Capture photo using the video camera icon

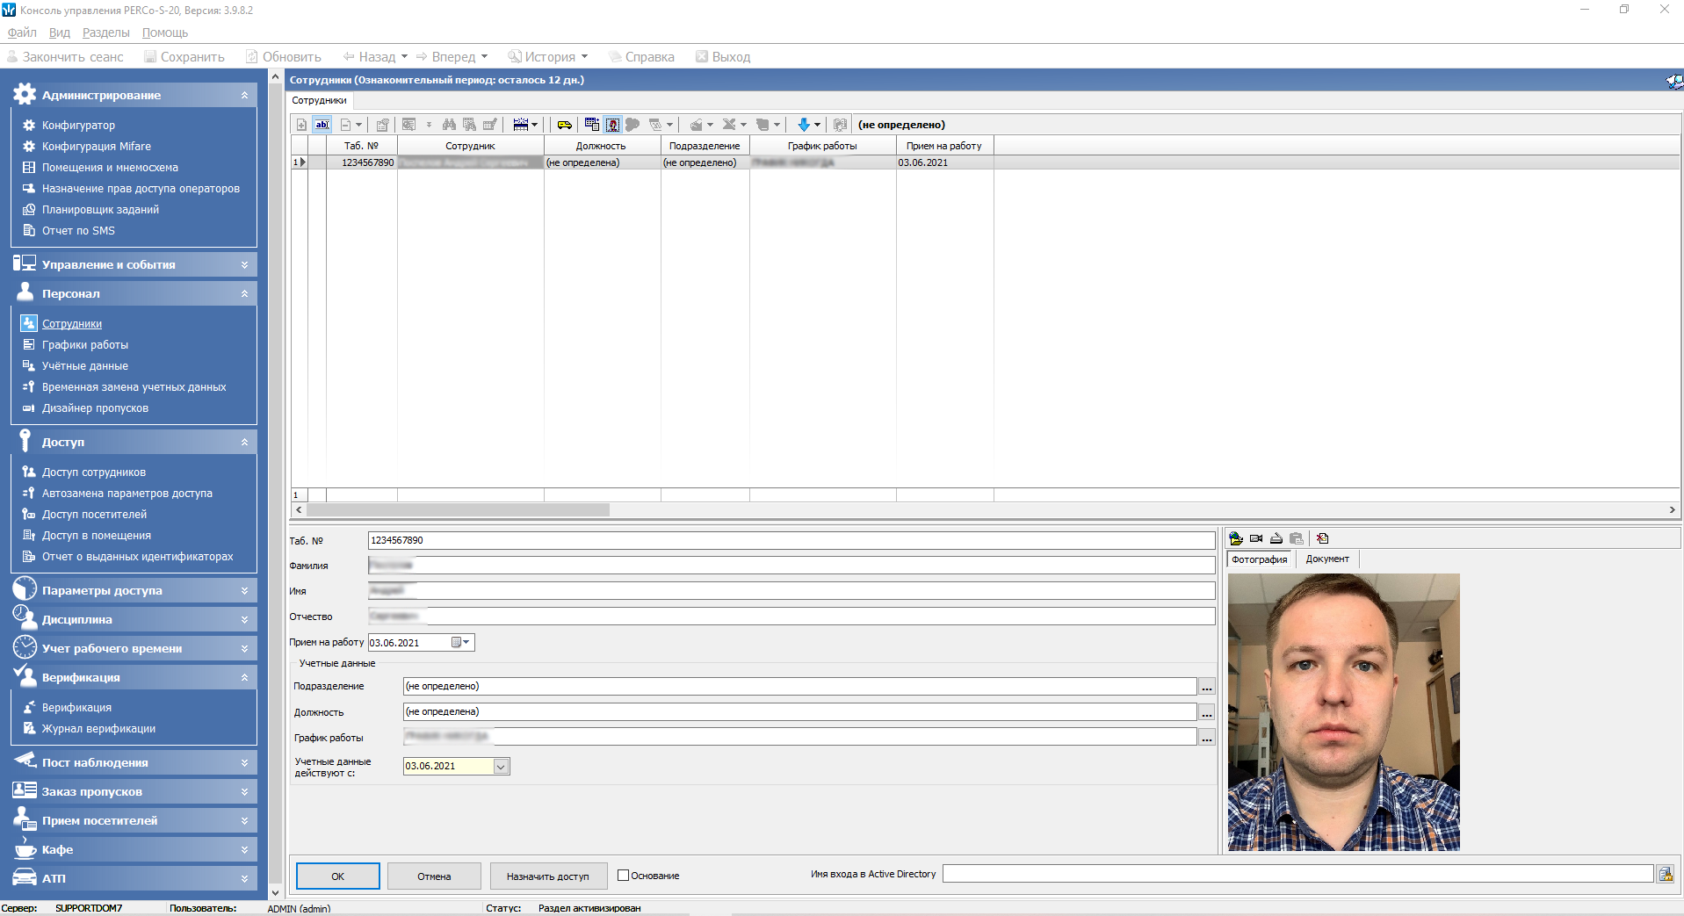click(1256, 538)
